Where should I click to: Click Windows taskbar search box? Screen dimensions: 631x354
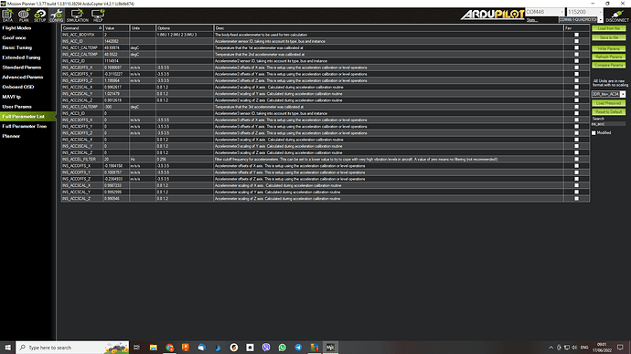coord(72,348)
